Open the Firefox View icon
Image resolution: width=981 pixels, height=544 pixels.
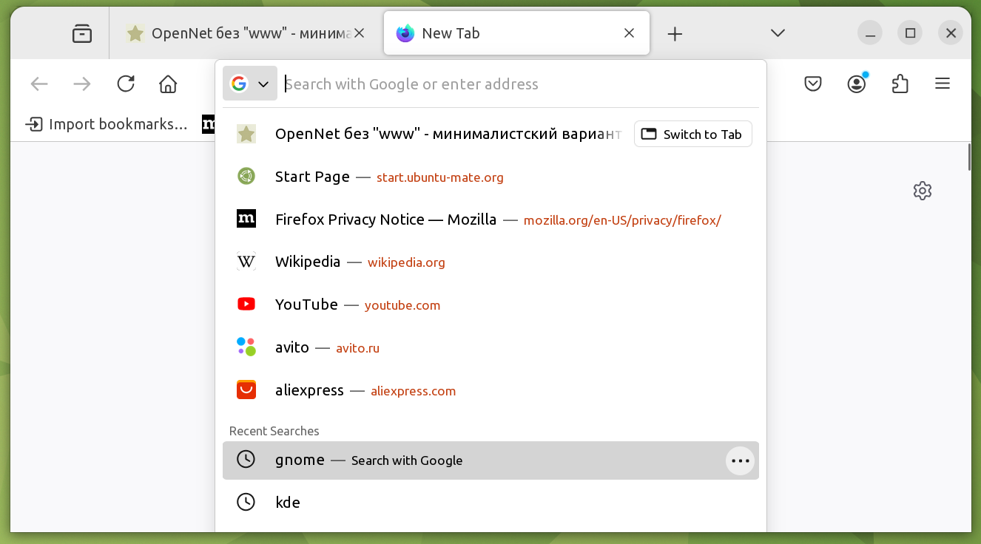pos(82,33)
